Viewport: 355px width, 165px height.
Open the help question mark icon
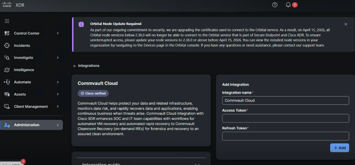coord(275,5)
